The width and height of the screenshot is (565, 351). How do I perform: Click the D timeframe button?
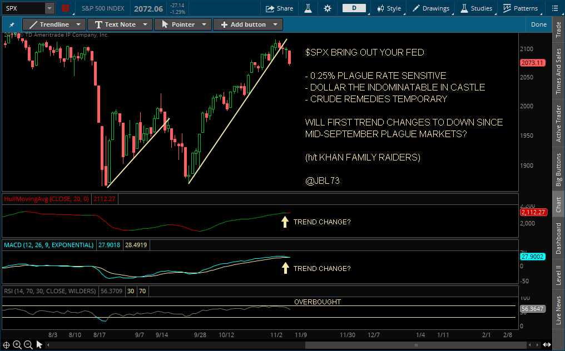click(354, 8)
